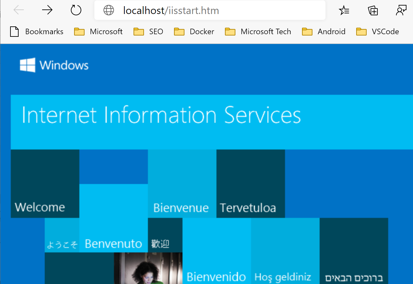Click the globe site info icon
Image resolution: width=413 pixels, height=284 pixels.
(x=109, y=10)
